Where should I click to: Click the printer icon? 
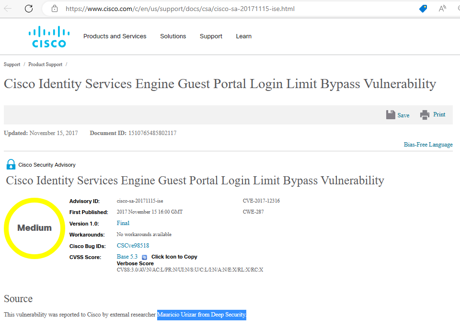[425, 115]
